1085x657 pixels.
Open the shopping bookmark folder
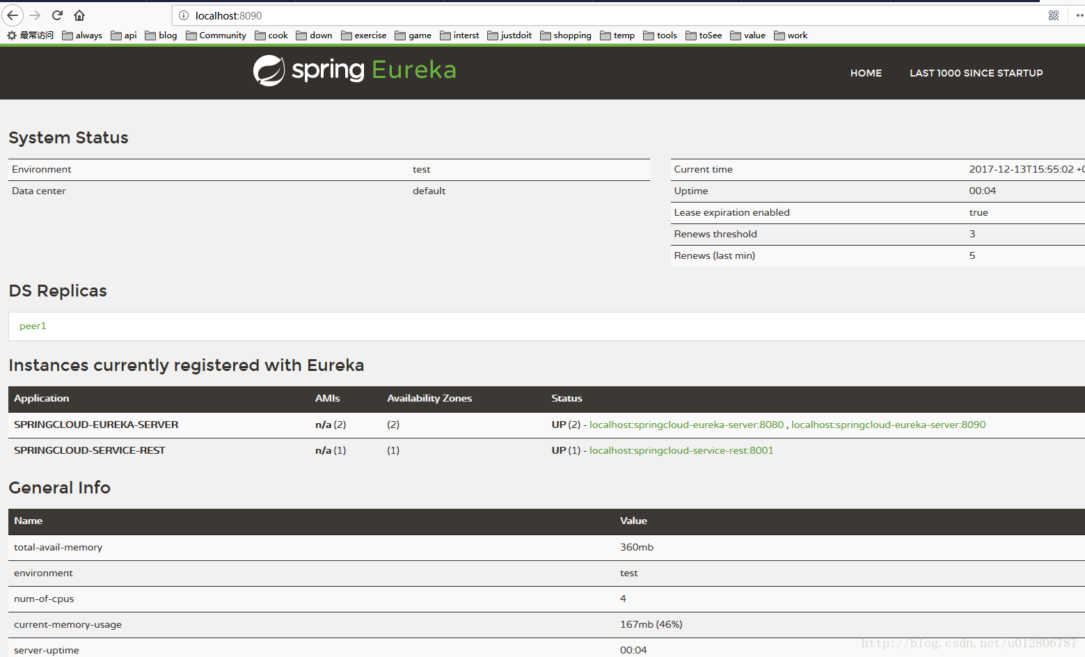coord(566,35)
